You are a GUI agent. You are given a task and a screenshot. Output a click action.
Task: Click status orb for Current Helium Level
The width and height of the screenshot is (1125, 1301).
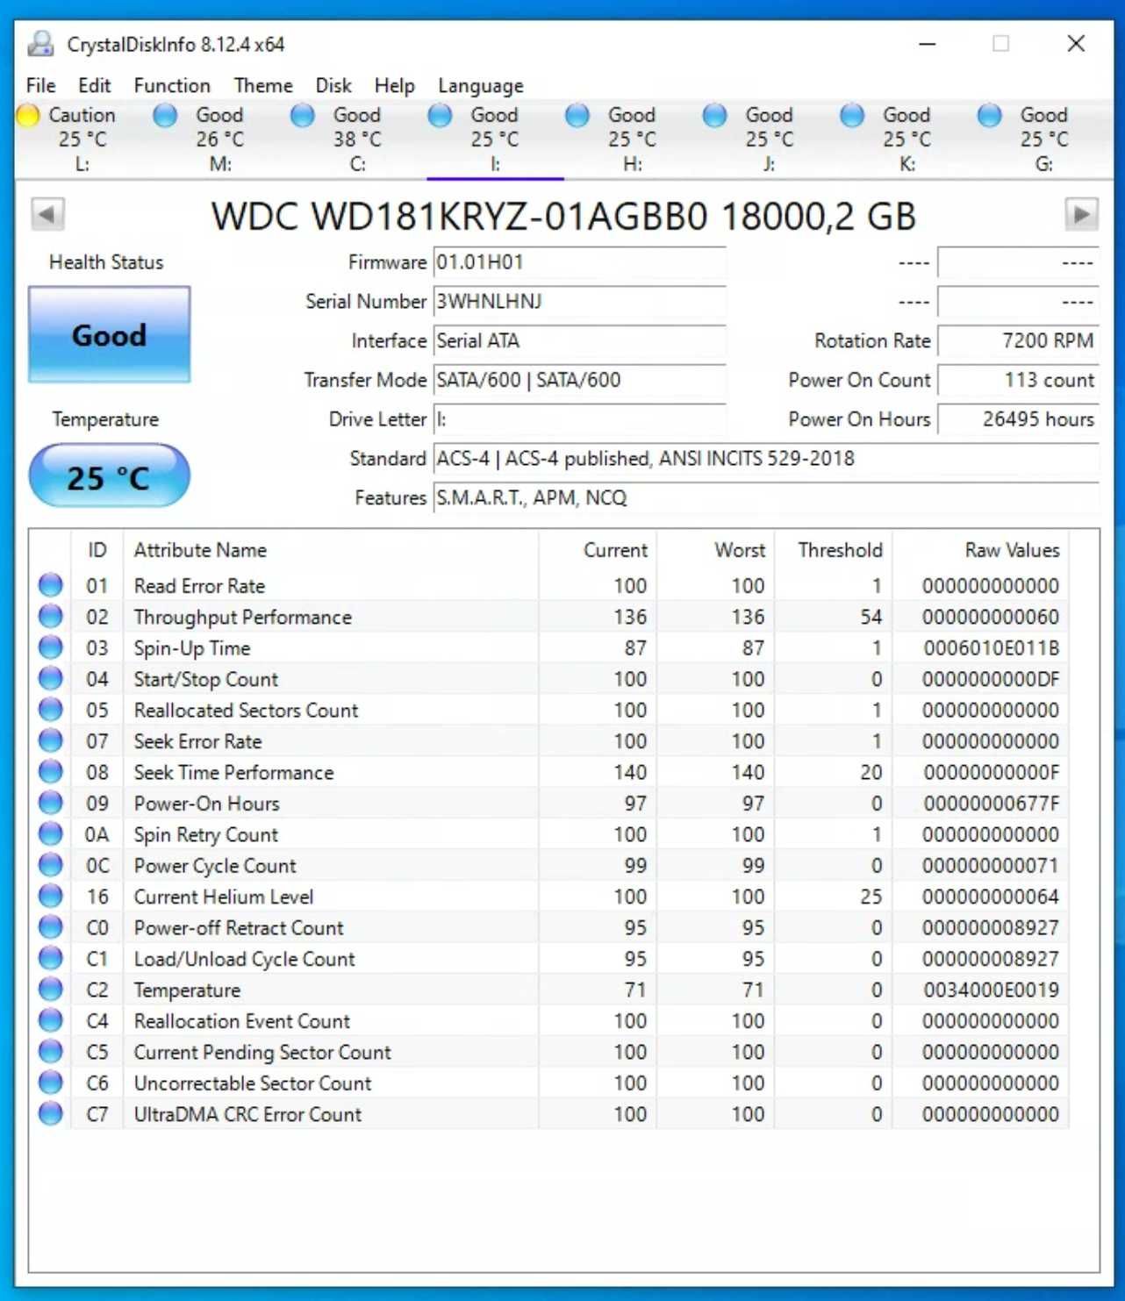coord(51,897)
